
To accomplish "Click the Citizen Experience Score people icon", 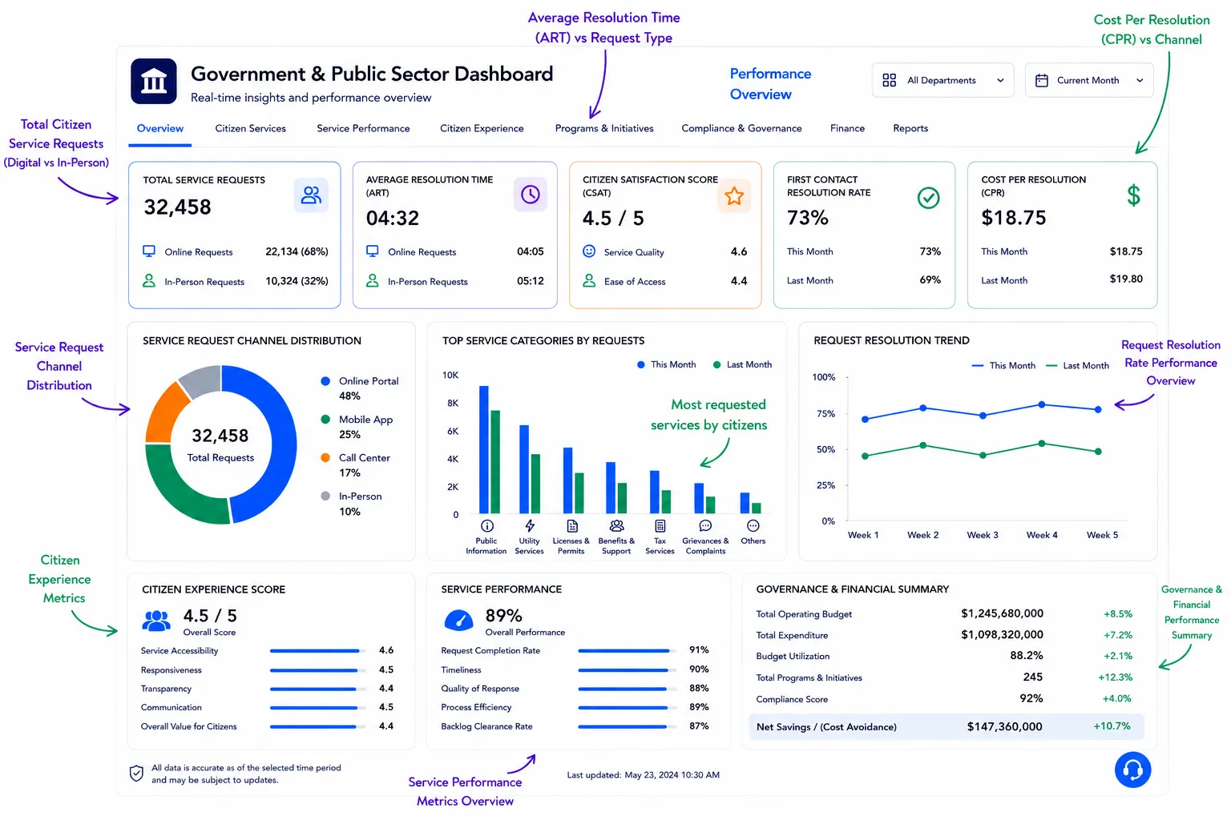I will click(156, 621).
